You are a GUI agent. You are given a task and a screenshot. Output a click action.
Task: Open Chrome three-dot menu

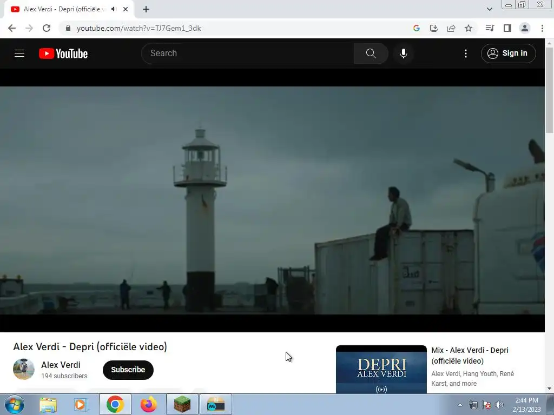pyautogui.click(x=542, y=28)
